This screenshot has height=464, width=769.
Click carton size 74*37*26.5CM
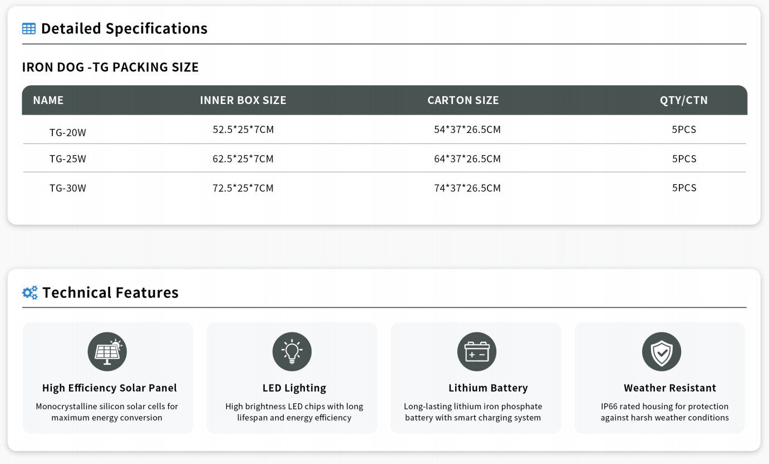(x=467, y=188)
